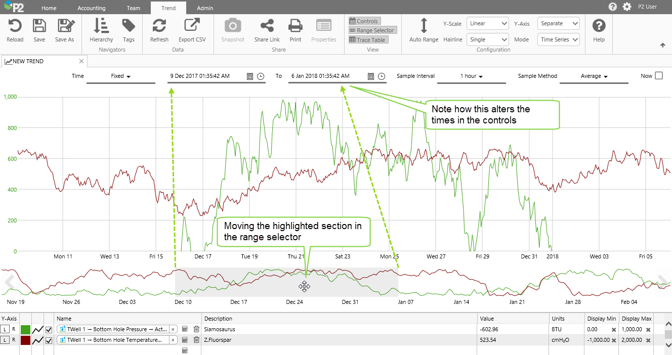Click the Auto Range icon
Screen dimensions: 672x355
click(424, 26)
